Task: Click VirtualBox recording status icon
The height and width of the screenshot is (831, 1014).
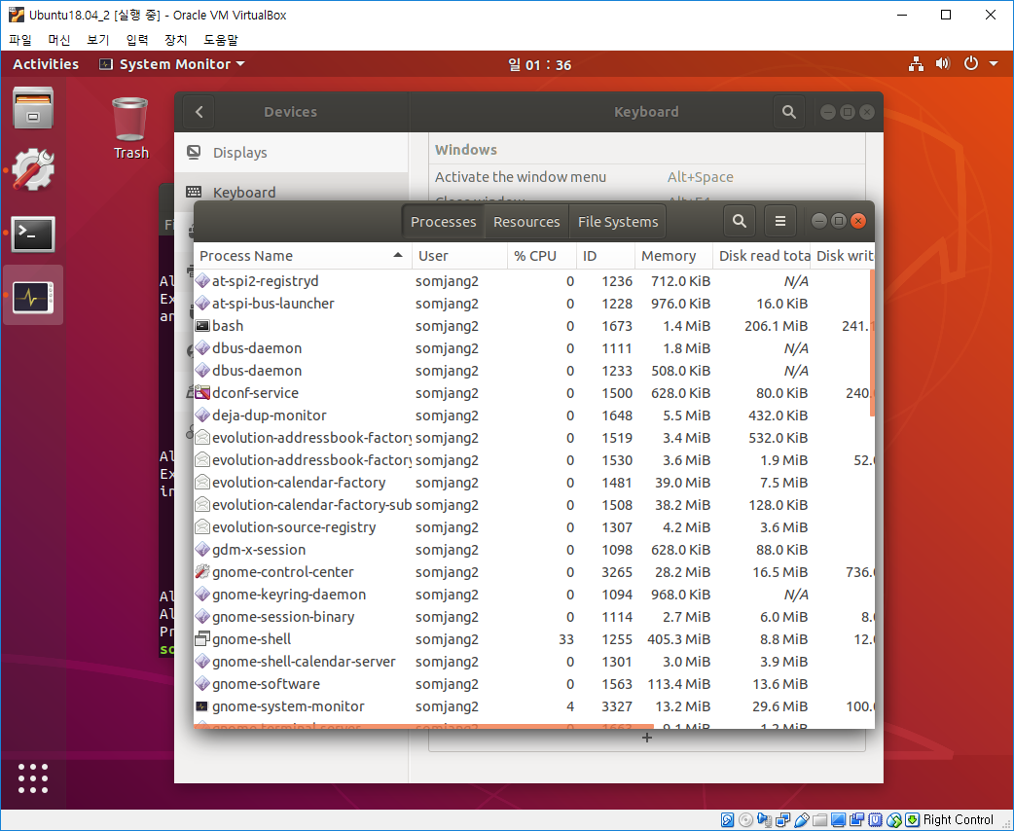Action: click(857, 820)
